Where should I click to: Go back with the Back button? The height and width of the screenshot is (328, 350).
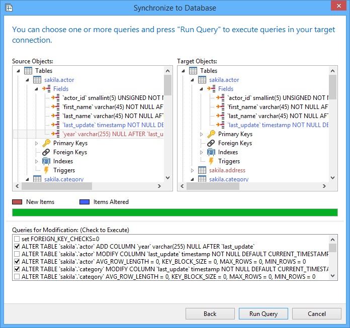pyautogui.click(x=210, y=313)
